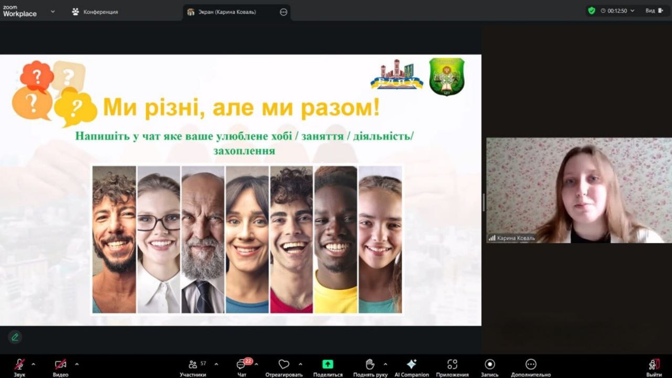
Task: Open the AI Companion sparkle icon
Action: click(412, 365)
